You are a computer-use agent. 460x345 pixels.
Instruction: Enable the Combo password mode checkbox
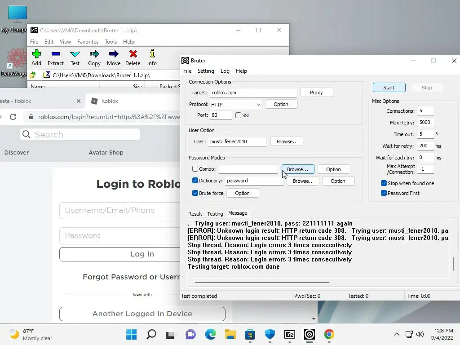tap(195, 169)
